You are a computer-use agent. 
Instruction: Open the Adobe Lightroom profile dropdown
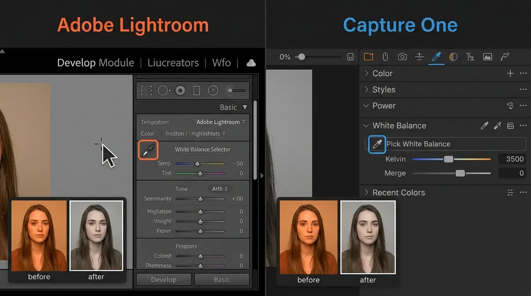pyautogui.click(x=221, y=122)
